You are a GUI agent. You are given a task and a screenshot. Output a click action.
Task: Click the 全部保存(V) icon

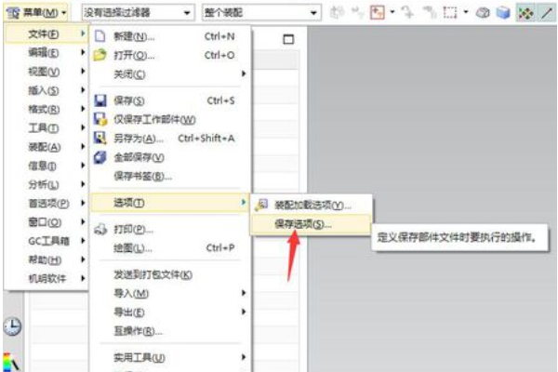pyautogui.click(x=100, y=157)
